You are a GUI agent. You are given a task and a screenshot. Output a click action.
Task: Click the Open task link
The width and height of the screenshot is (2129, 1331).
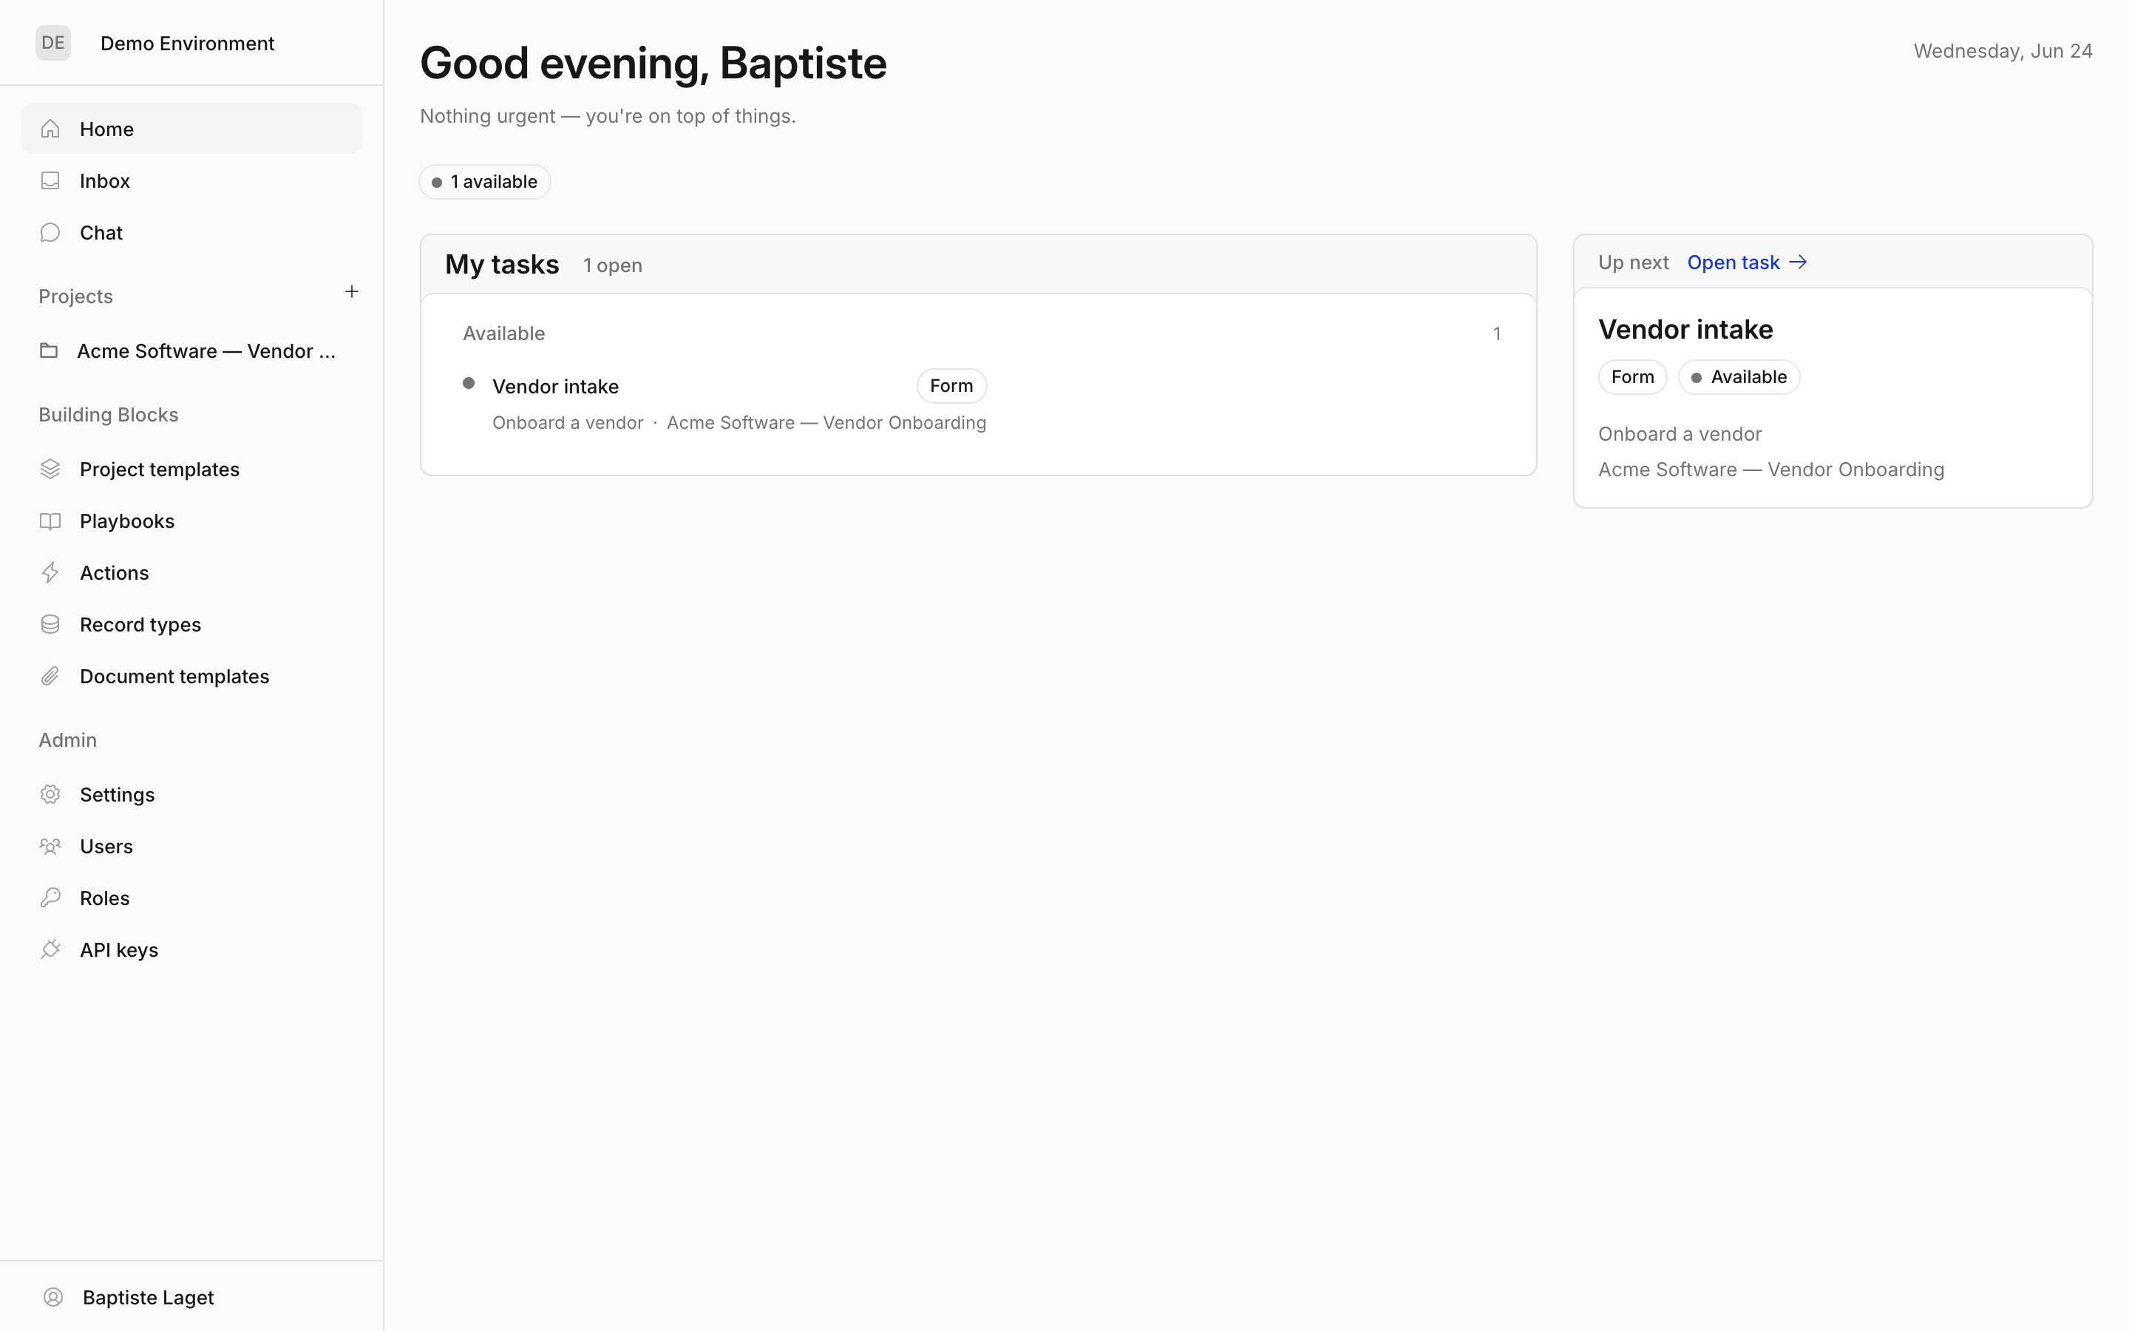coord(1733,263)
